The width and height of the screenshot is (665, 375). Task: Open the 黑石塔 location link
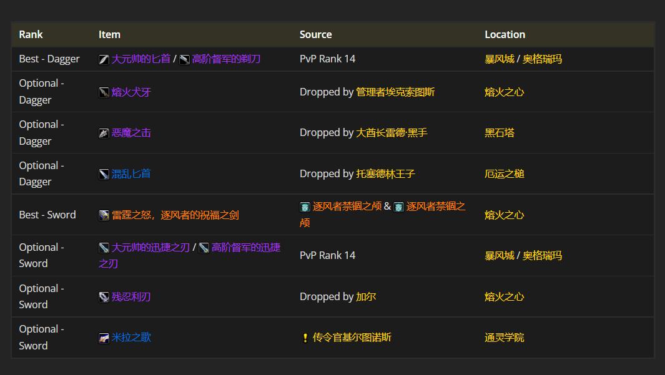tap(500, 133)
